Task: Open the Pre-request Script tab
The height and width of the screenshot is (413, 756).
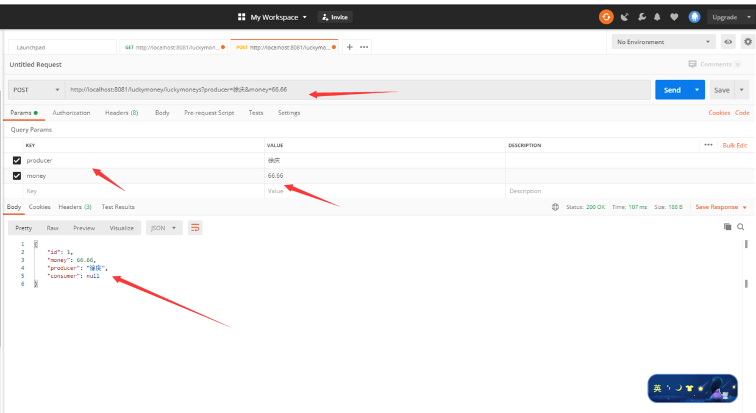Action: pos(209,113)
